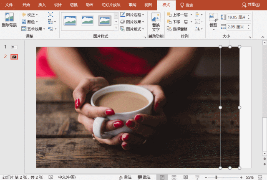Open the Bring Forward dropdown arrow

tap(191, 15)
